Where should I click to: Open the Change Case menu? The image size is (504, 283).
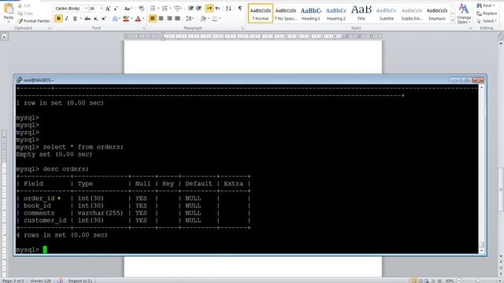click(x=128, y=9)
